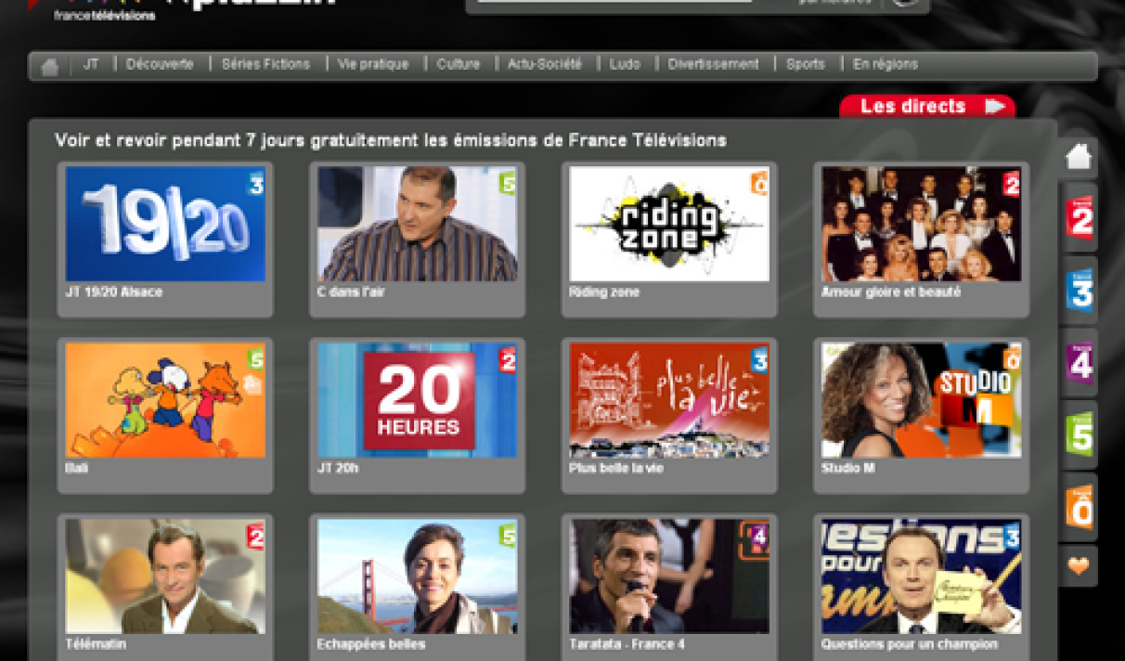Click the home icon in right sidebar
Viewport: 1125px width, 661px height.
[1078, 157]
